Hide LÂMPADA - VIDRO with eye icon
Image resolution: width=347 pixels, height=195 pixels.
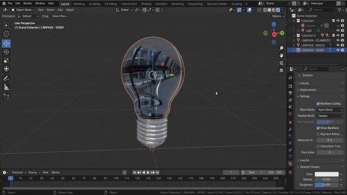[338, 50]
